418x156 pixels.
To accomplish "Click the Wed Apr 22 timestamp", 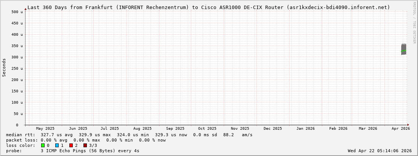I will (x=380, y=151).
